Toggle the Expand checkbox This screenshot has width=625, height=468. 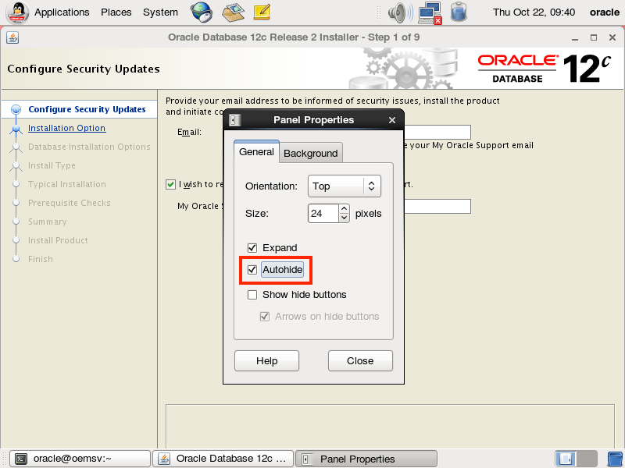click(x=252, y=248)
